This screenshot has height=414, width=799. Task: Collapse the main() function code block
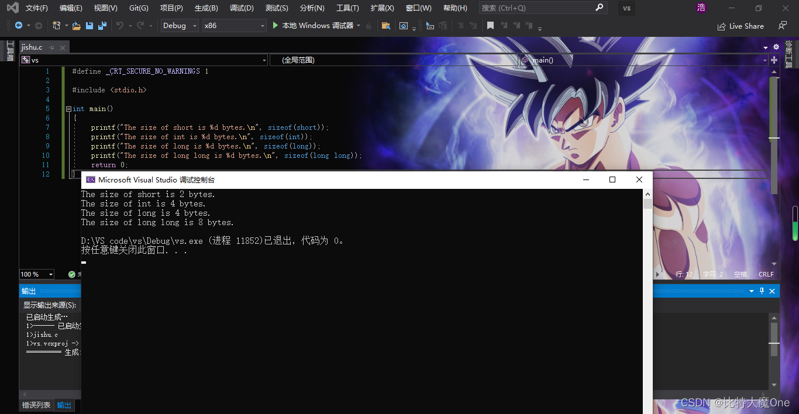(68, 109)
